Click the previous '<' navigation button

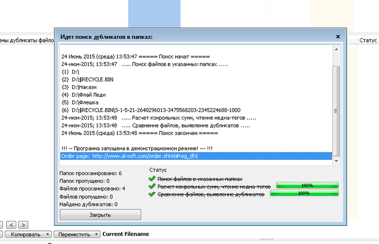pos(11,225)
